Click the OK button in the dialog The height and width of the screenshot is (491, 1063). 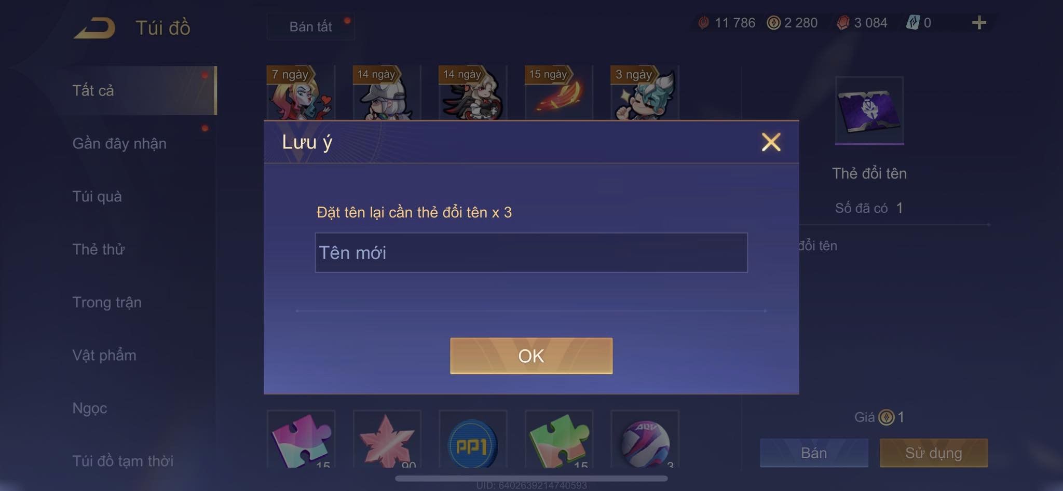(531, 356)
